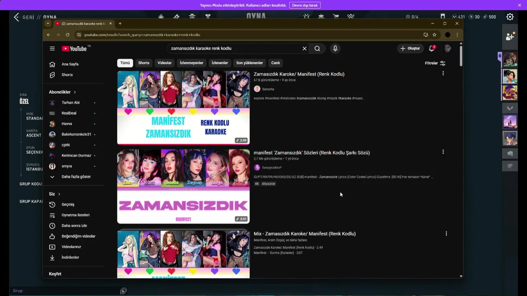Clear the search box with the X
527x296 pixels.
pyautogui.click(x=305, y=49)
